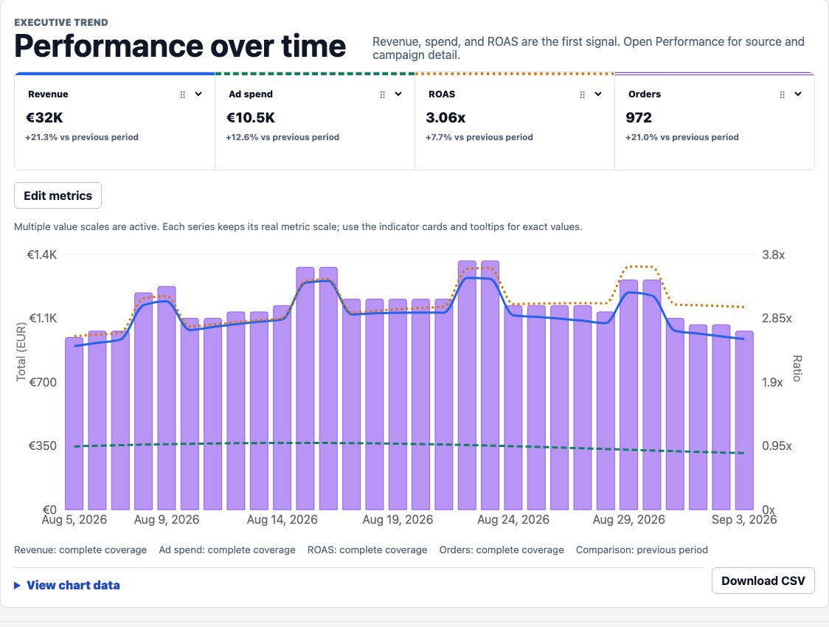This screenshot has width=829, height=627.
Task: Click the Performance over time heading
Action: (180, 46)
